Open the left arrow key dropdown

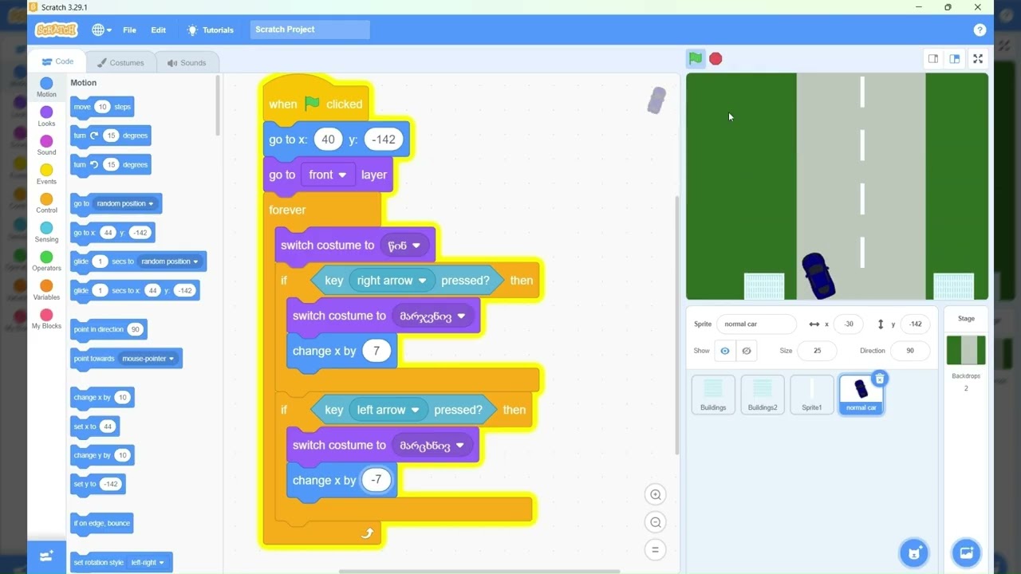tap(388, 410)
